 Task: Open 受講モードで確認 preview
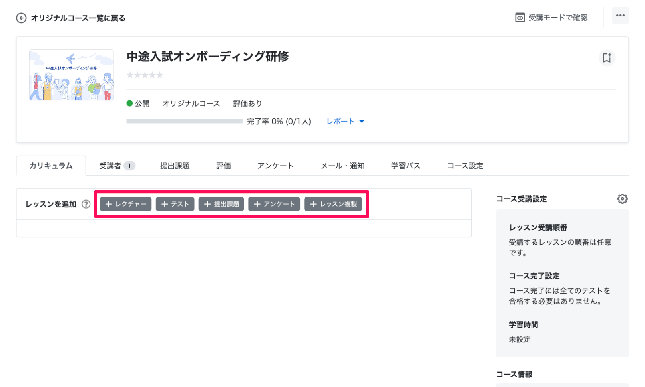pyautogui.click(x=558, y=18)
